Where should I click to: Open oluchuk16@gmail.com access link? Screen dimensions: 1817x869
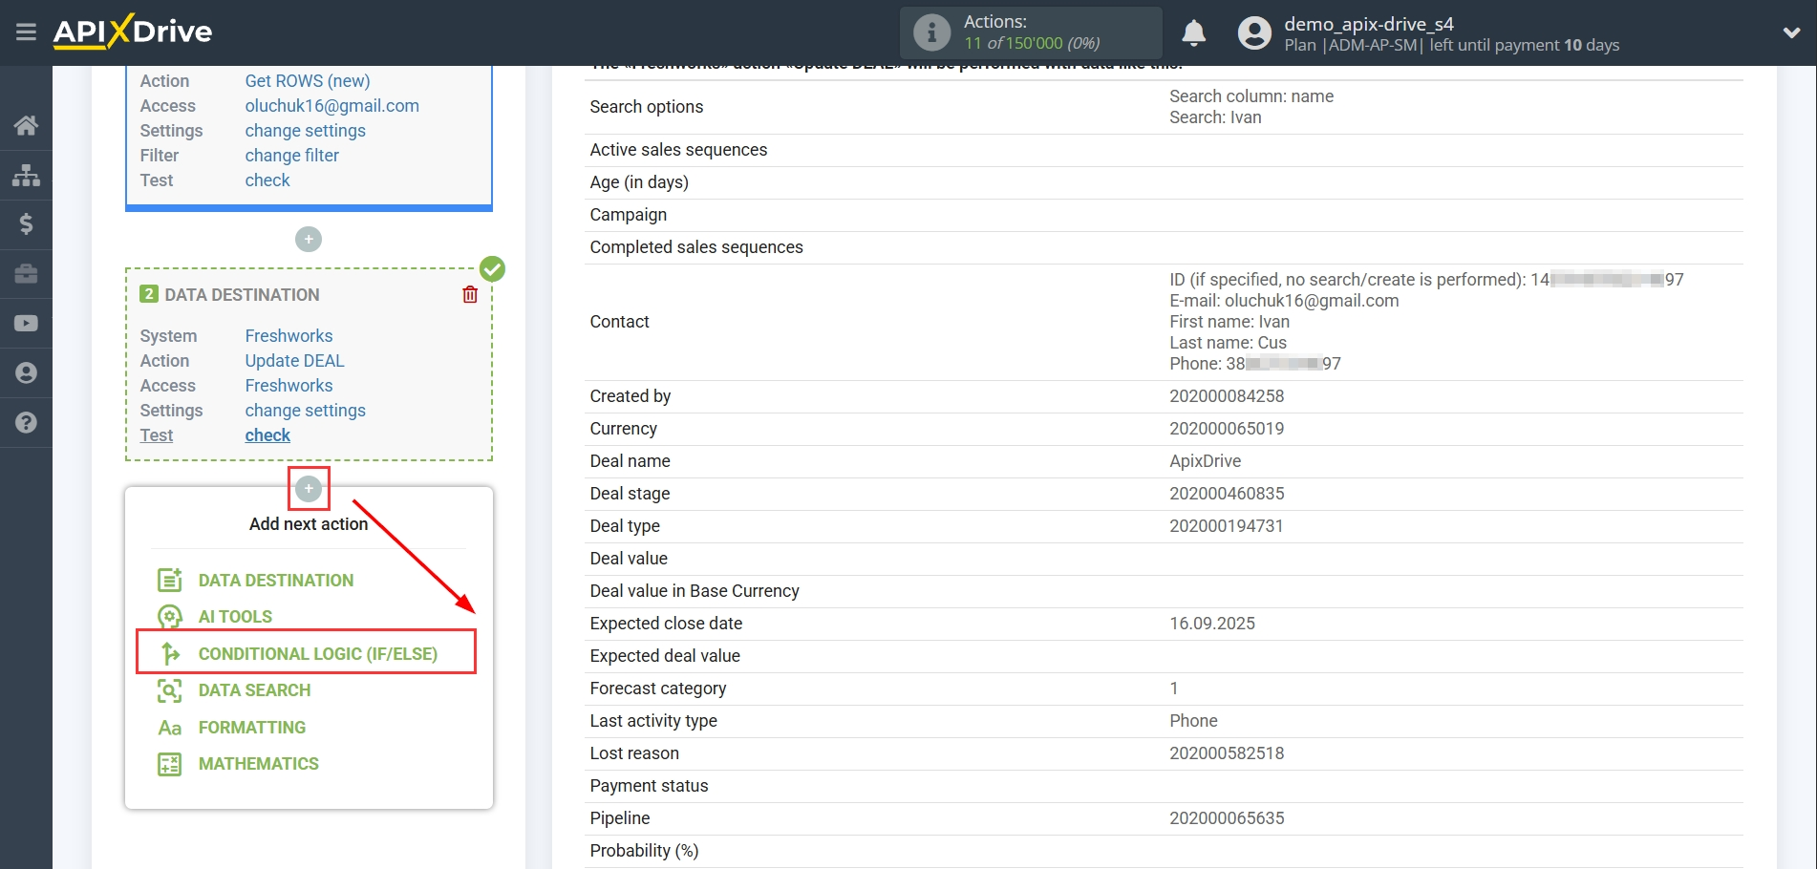click(332, 106)
